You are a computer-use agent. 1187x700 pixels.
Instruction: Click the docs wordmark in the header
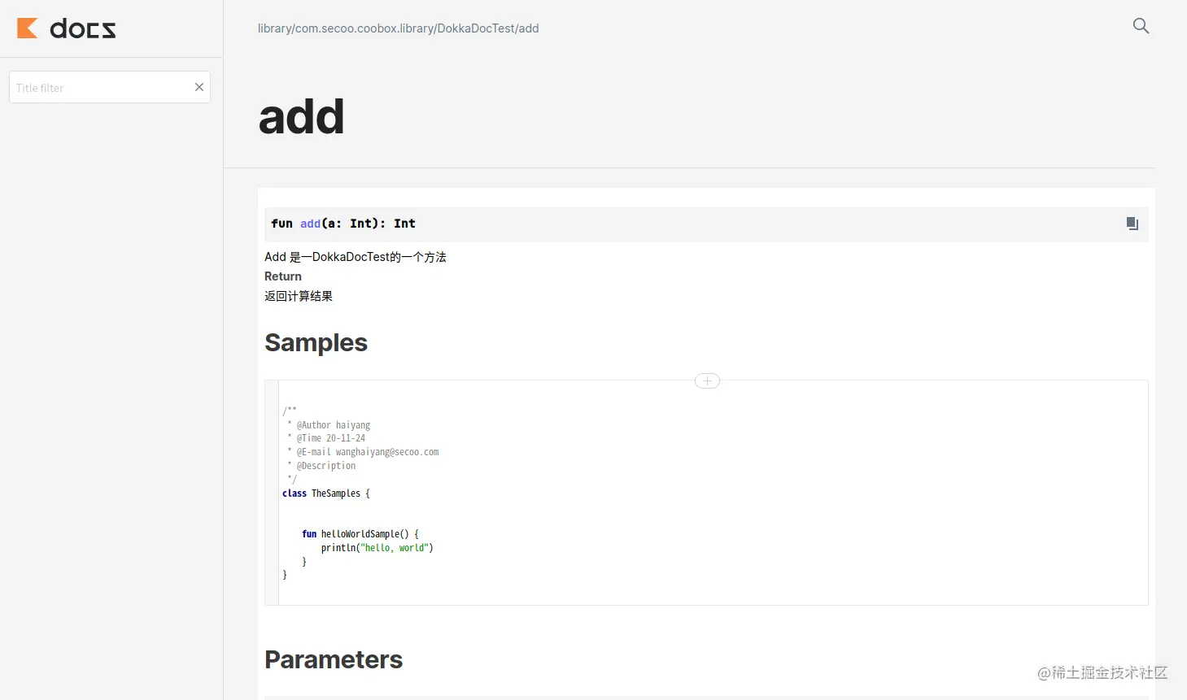[83, 29]
